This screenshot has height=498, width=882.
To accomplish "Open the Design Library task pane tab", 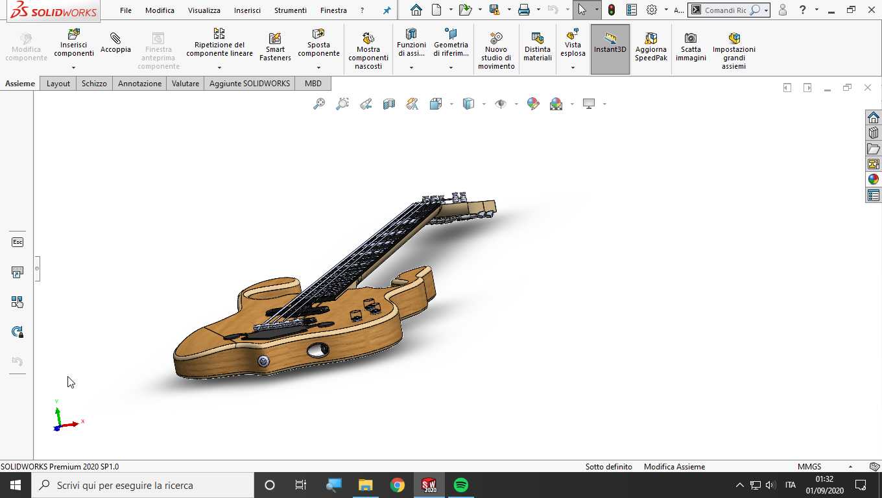I will point(874,133).
